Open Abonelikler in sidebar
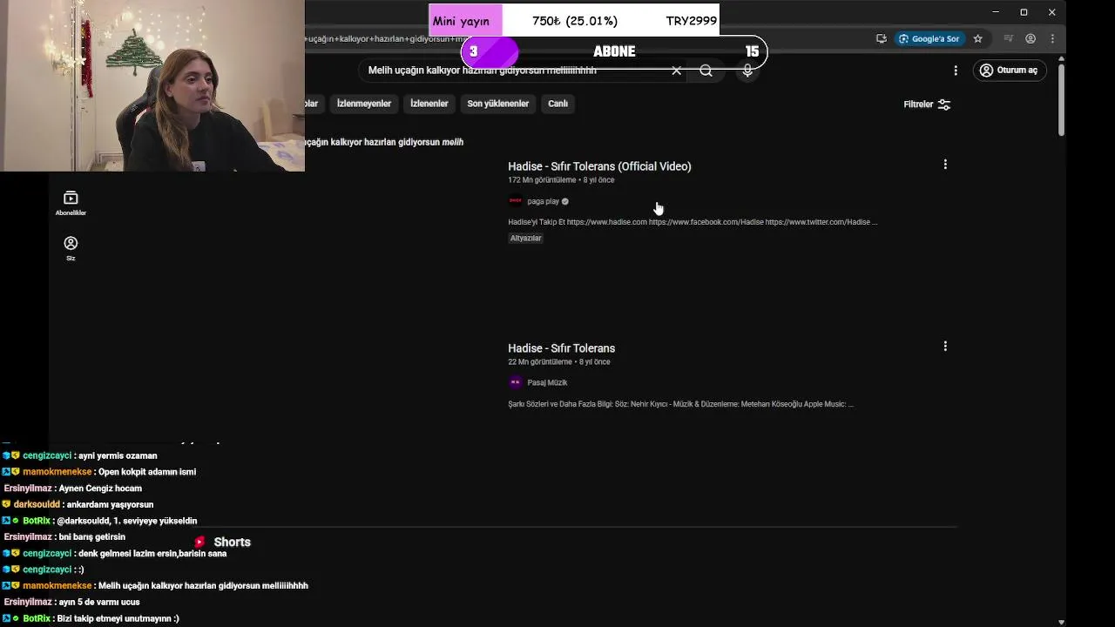The height and width of the screenshot is (627, 1115). pyautogui.click(x=71, y=203)
